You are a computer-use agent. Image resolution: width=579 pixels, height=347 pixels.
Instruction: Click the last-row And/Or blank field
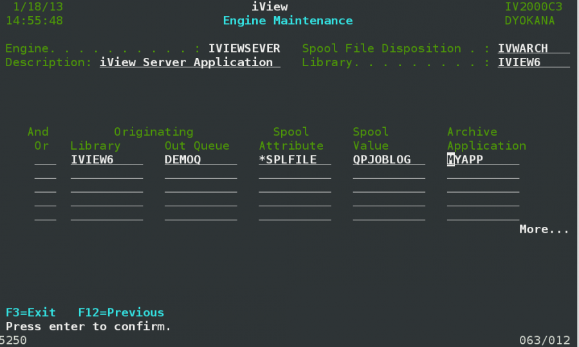pos(45,216)
